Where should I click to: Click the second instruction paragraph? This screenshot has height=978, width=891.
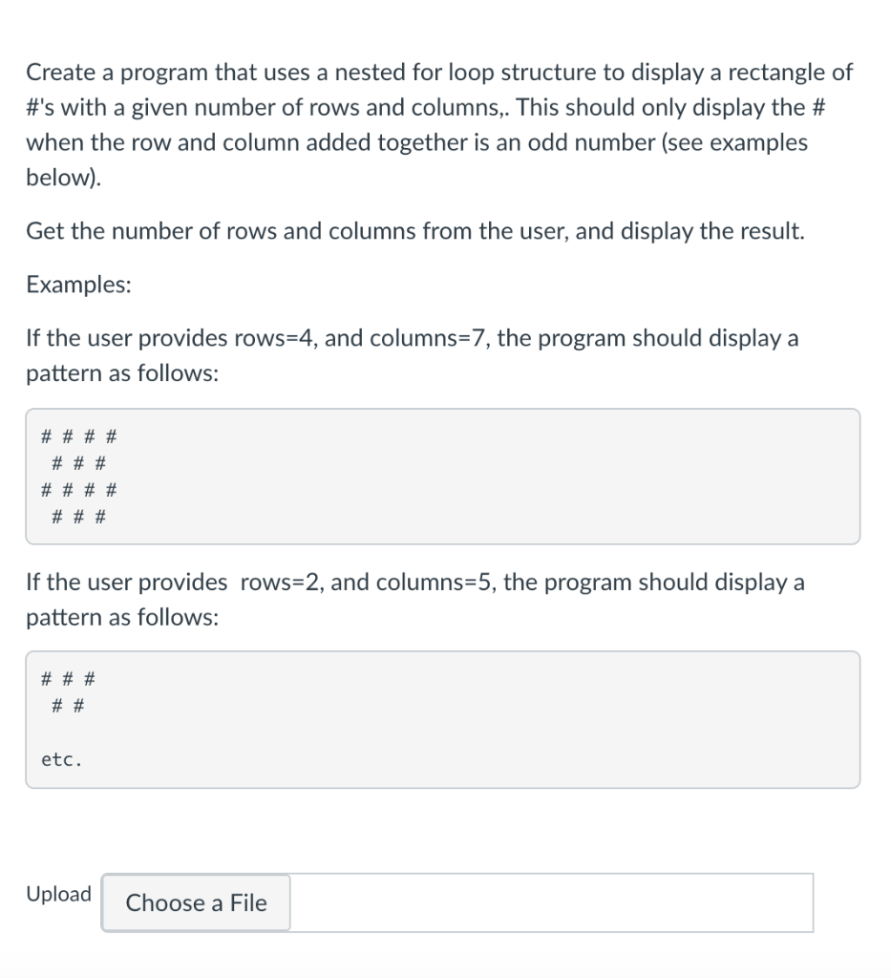tap(415, 230)
